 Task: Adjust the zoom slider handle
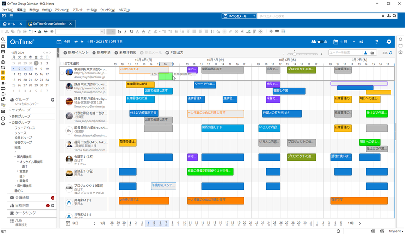click(294, 54)
